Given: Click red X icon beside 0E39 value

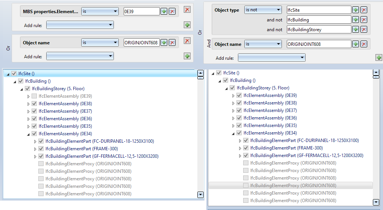Looking at the screenshot, I should coord(172,11).
